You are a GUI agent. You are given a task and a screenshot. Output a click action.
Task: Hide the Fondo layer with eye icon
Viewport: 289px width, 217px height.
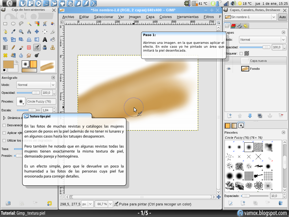pos(229,69)
